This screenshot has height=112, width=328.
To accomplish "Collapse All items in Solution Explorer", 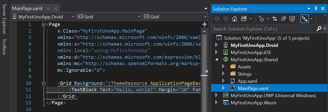I will tap(283, 19).
